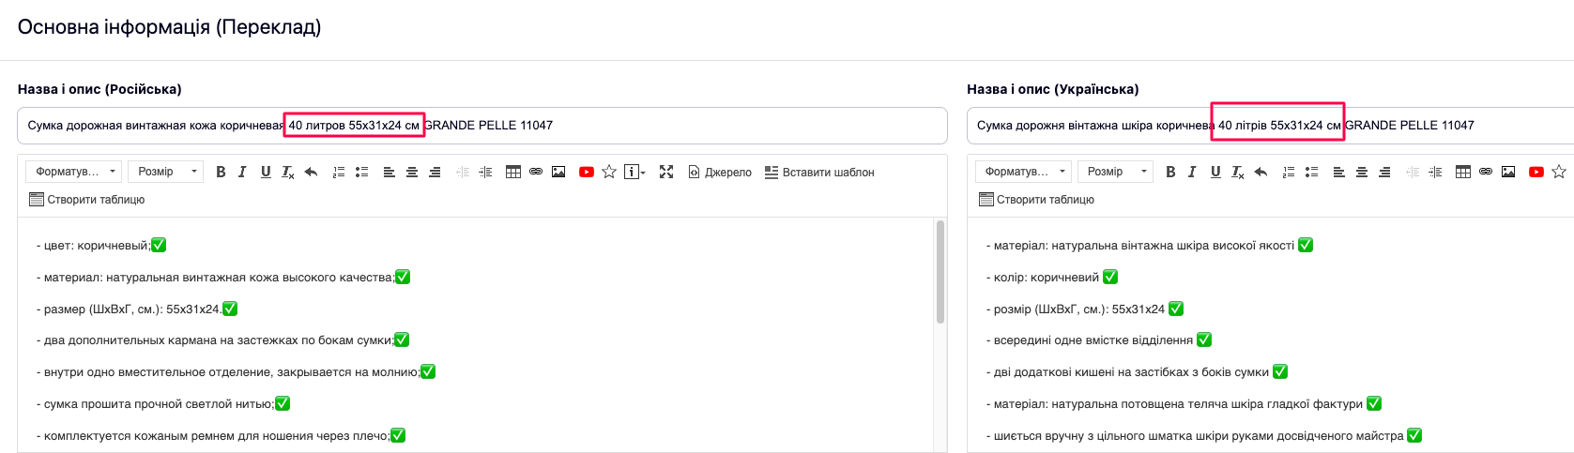
Task: Insert bulleted list in Ukrainian editor
Action: (1311, 172)
